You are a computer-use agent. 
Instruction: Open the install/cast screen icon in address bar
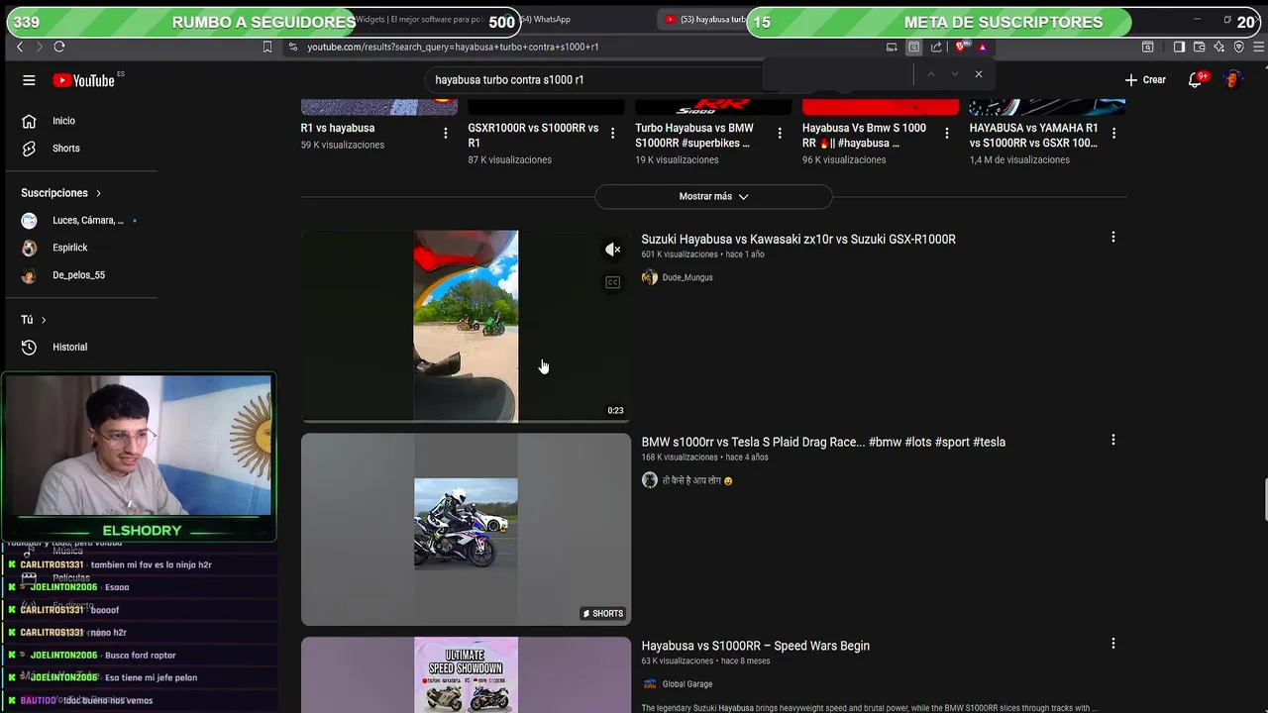tap(892, 47)
